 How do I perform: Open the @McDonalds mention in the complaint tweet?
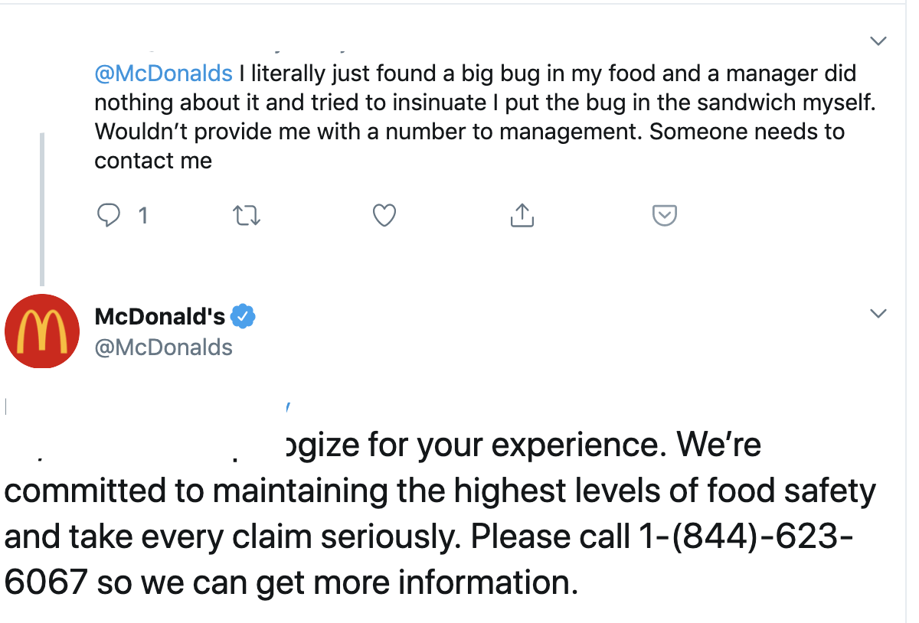click(163, 73)
